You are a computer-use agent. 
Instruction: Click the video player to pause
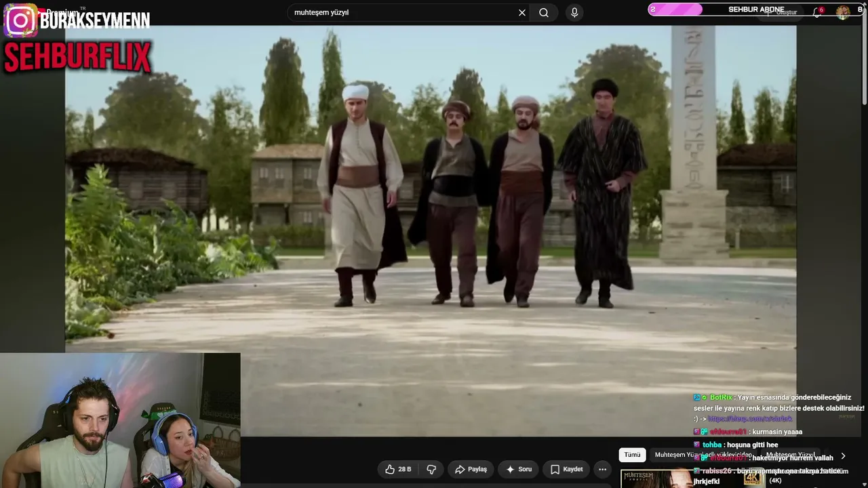click(x=431, y=230)
